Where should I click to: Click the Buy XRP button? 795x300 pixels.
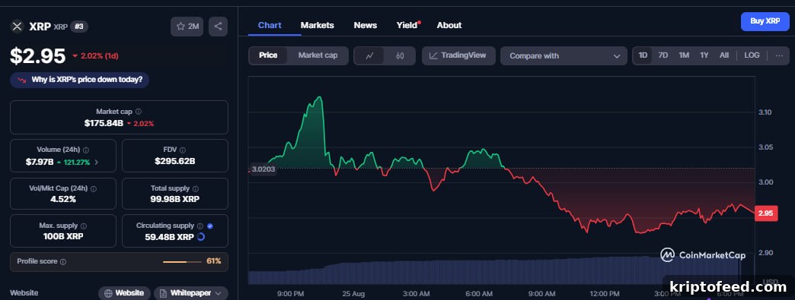[765, 21]
